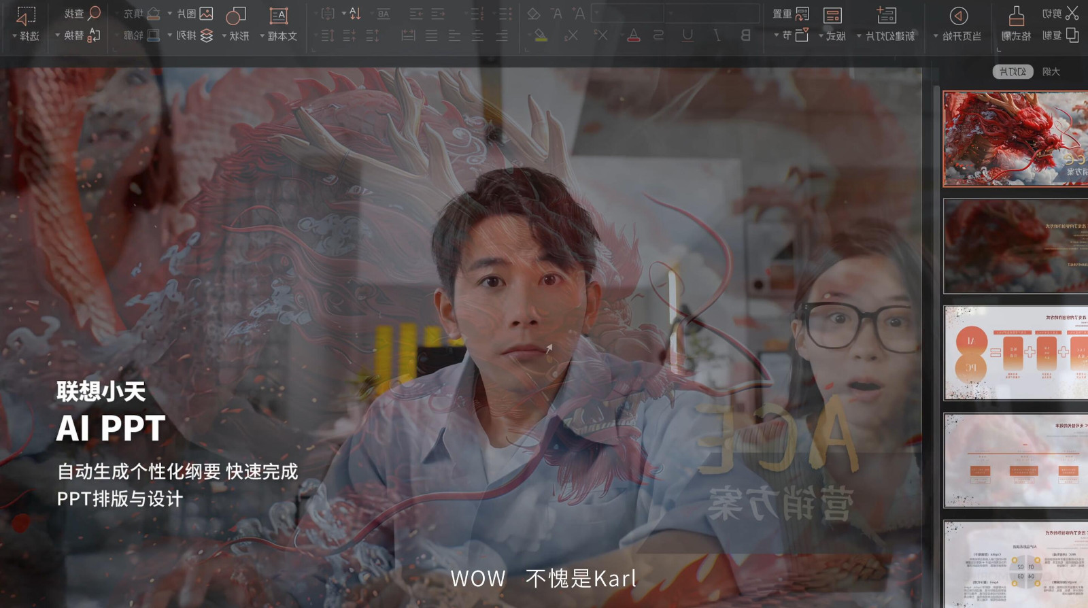This screenshot has width=1088, height=608.
Task: Click the numbered list icon
Action: 477,14
